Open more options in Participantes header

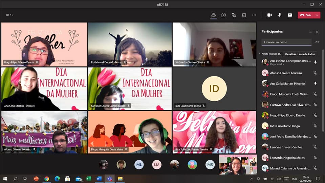(x=310, y=32)
